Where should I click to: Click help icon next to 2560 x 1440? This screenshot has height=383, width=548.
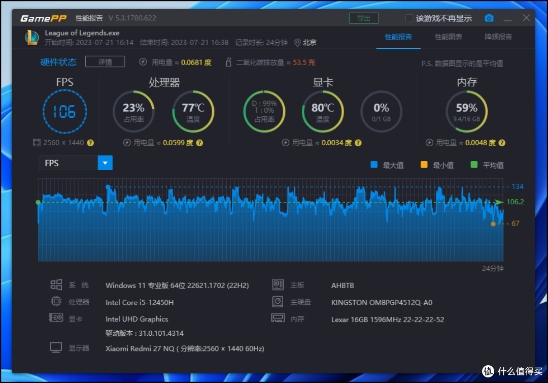click(x=90, y=143)
